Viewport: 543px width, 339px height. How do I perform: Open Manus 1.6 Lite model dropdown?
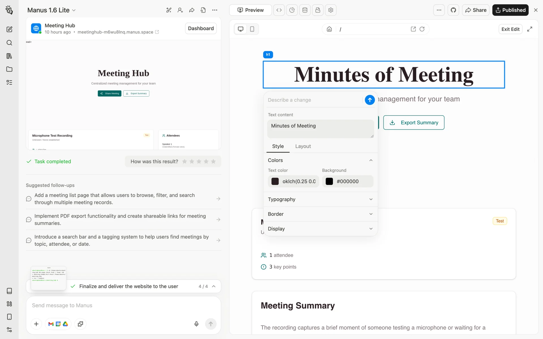coord(51,10)
